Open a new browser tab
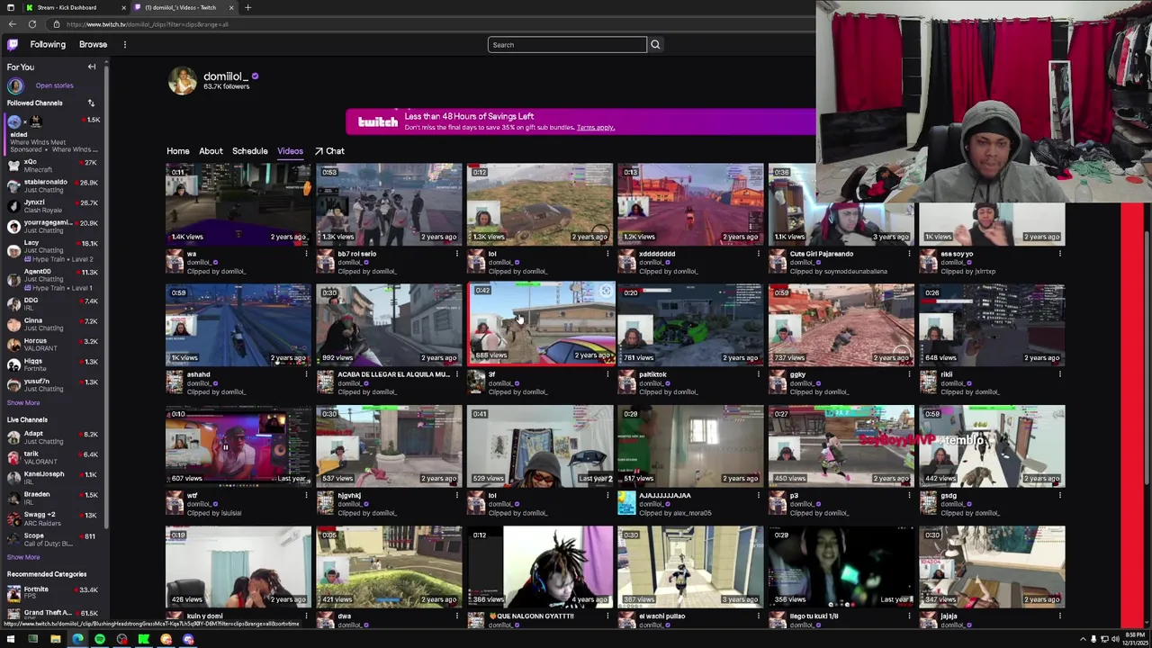 point(247,7)
